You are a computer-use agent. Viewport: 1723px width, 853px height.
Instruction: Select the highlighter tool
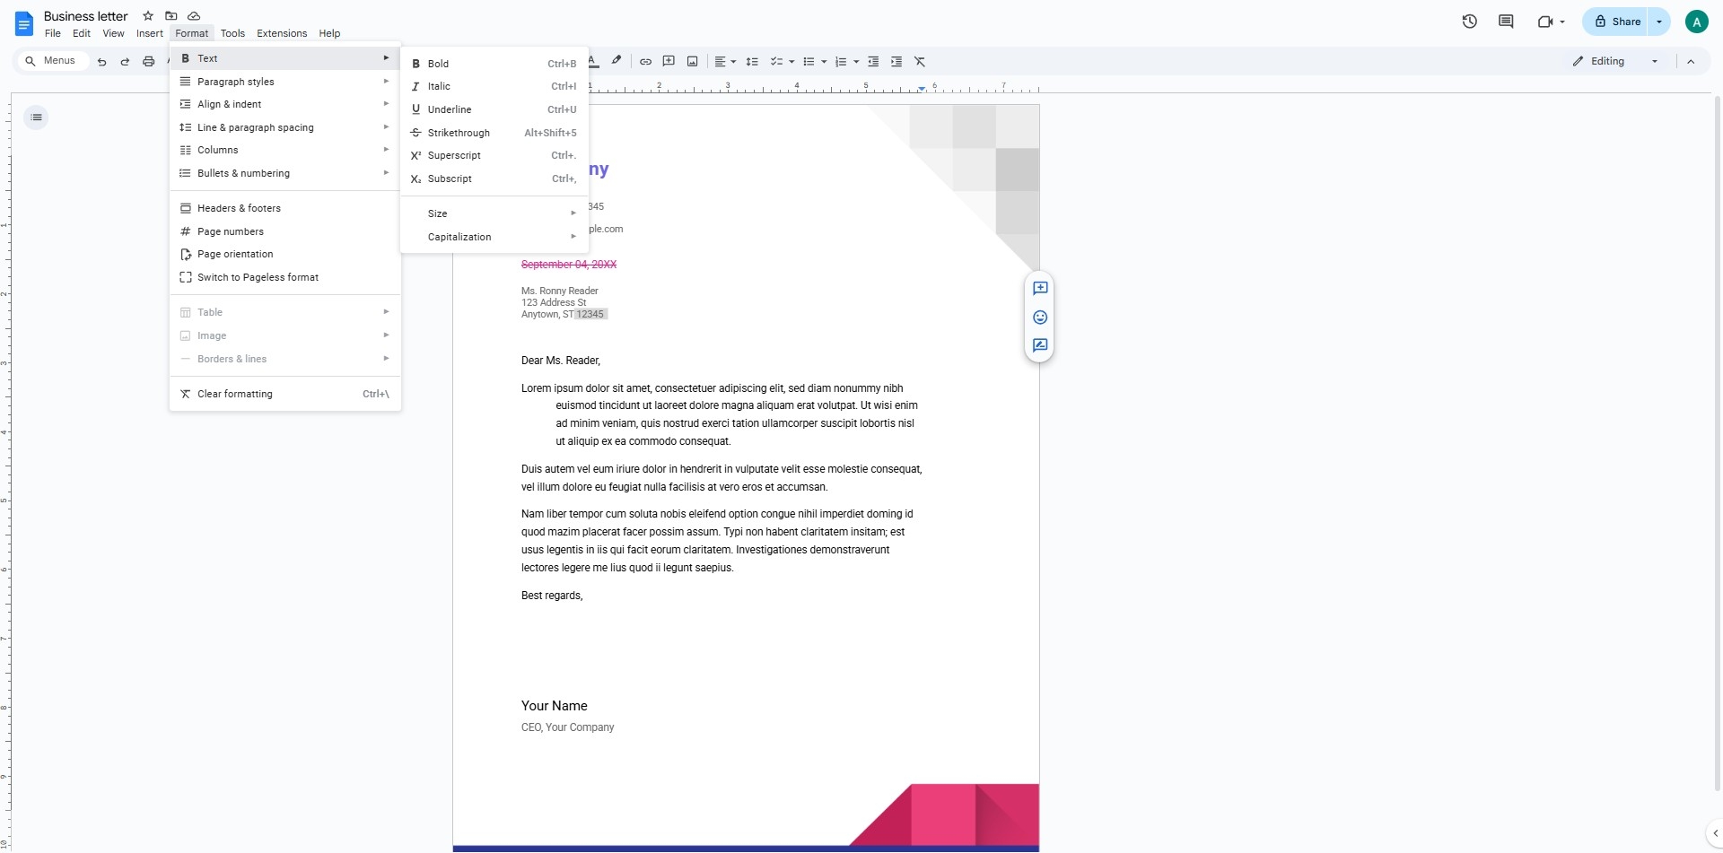point(616,61)
